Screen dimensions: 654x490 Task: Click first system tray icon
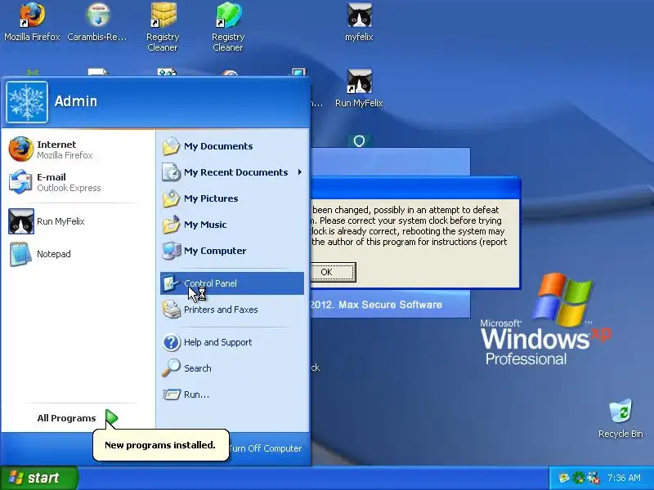coord(564,478)
